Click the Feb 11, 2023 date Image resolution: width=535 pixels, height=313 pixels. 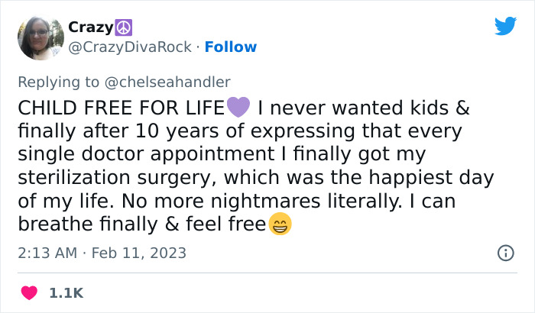click(x=141, y=253)
